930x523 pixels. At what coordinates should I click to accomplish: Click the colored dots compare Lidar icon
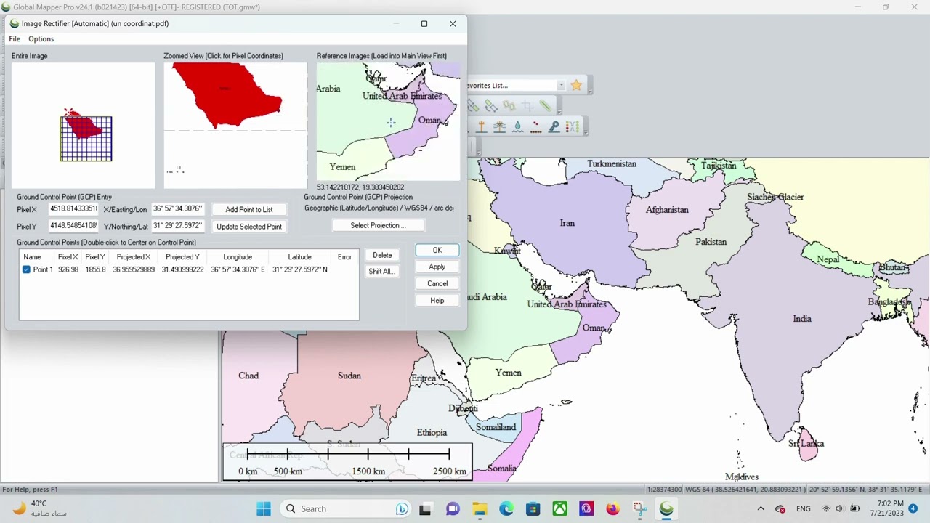coord(572,127)
